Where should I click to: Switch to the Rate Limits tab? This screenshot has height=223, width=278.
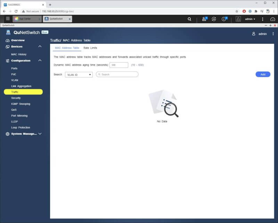pyautogui.click(x=90, y=48)
